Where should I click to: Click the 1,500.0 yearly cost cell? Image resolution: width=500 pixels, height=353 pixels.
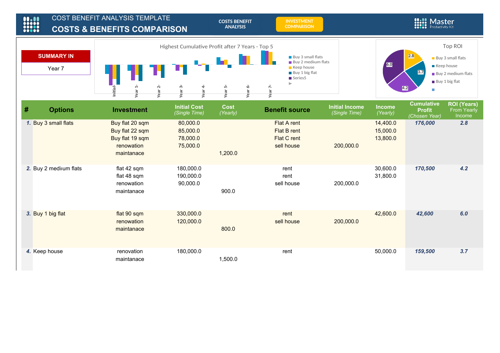(x=228, y=259)
